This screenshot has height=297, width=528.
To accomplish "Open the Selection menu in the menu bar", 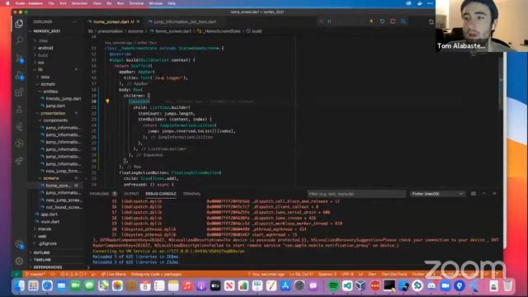I will [x=80, y=3].
